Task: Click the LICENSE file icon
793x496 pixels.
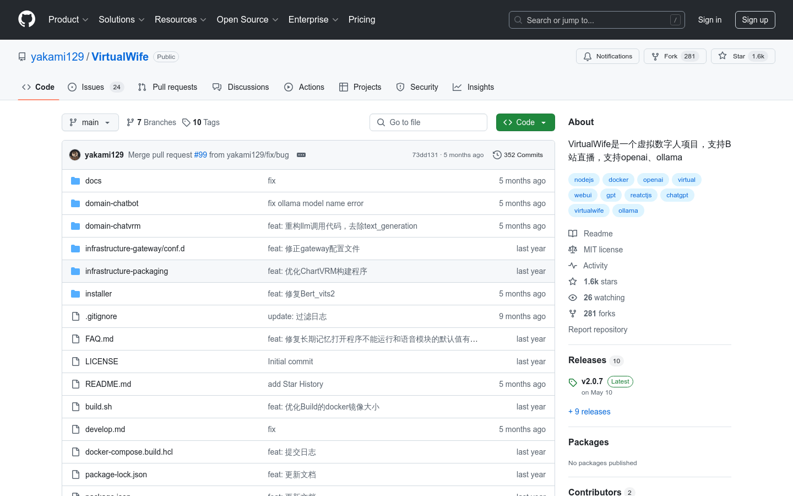Action: pyautogui.click(x=75, y=362)
